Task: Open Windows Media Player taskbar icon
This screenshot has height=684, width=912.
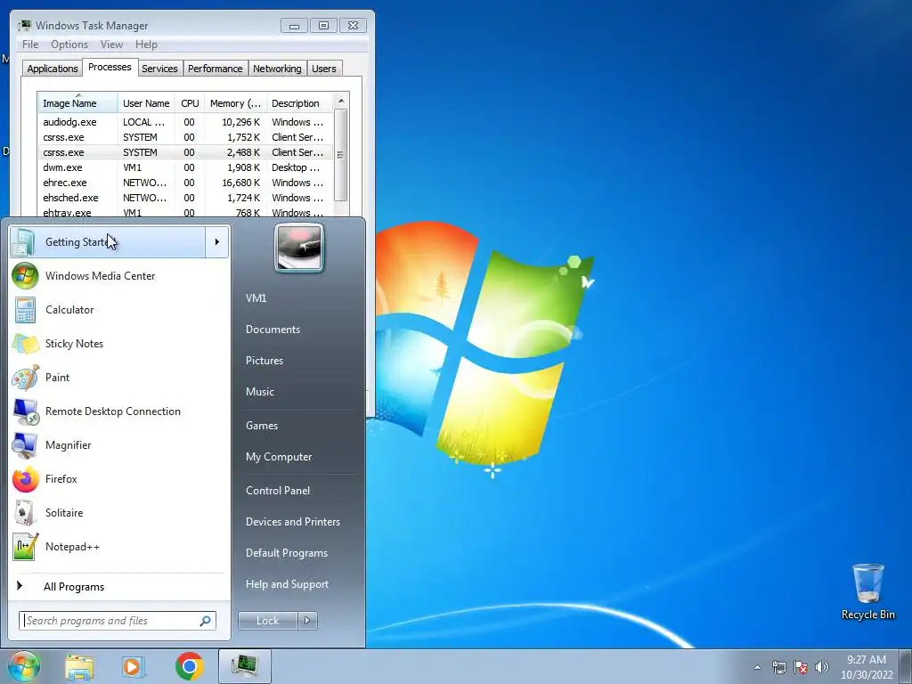Action: coord(134,666)
